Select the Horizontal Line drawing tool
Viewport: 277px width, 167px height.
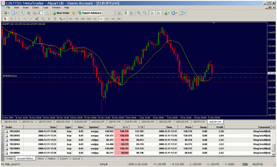[25, 19]
